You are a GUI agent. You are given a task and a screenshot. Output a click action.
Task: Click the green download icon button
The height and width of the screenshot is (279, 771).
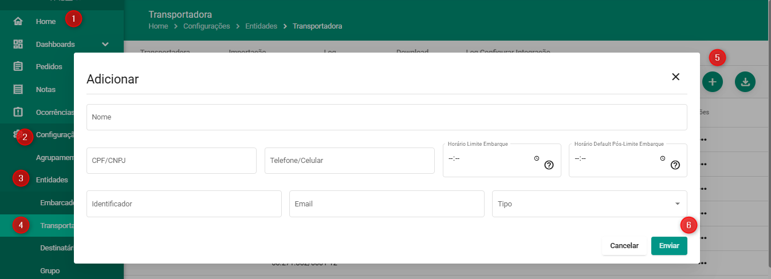[x=745, y=82]
